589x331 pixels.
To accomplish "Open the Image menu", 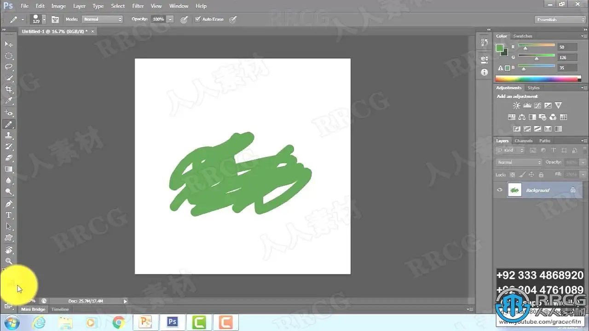I will [x=58, y=6].
